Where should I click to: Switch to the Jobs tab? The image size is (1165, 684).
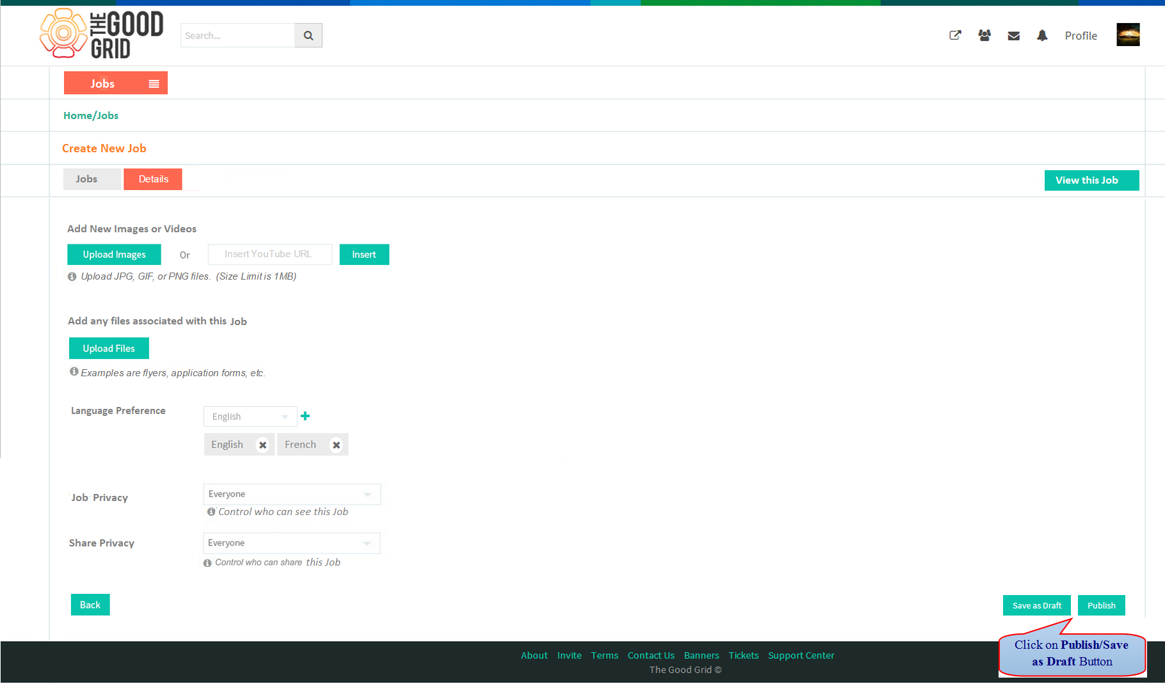click(92, 179)
